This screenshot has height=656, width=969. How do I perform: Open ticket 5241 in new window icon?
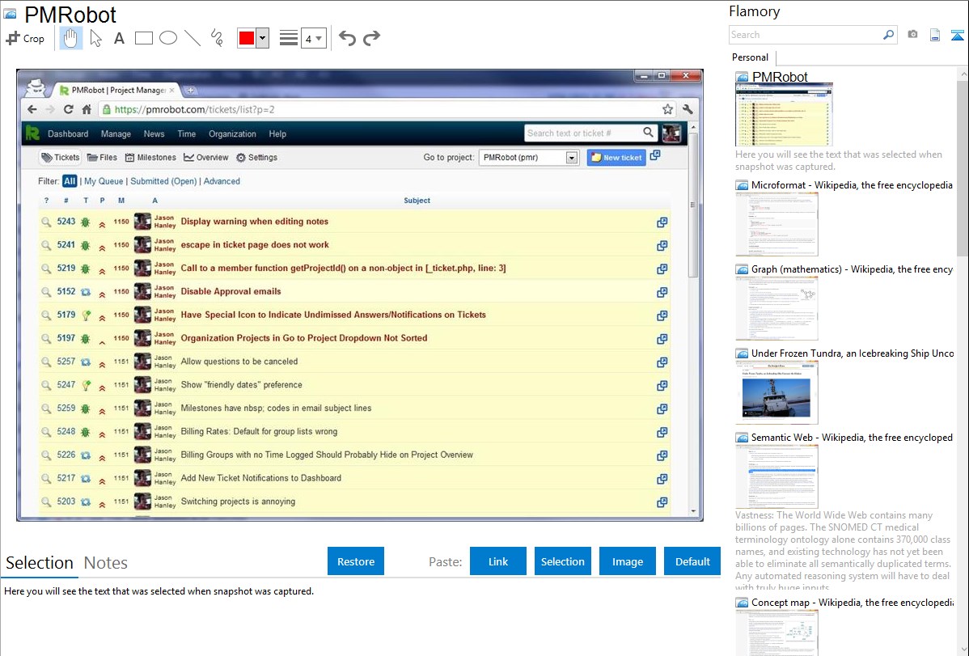pos(662,245)
